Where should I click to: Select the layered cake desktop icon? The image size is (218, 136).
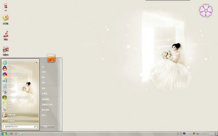click(6, 51)
